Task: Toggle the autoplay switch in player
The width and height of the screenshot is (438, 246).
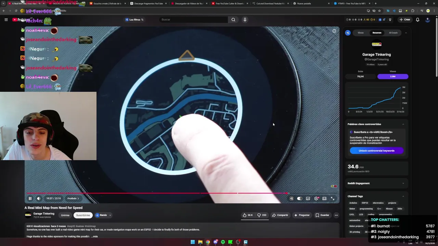Action: [x=299, y=199]
